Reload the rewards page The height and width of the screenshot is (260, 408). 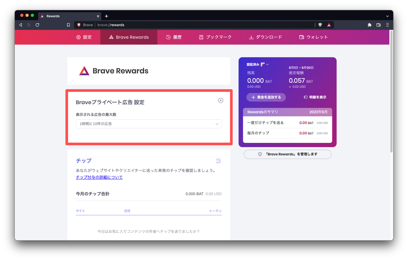coord(37,25)
